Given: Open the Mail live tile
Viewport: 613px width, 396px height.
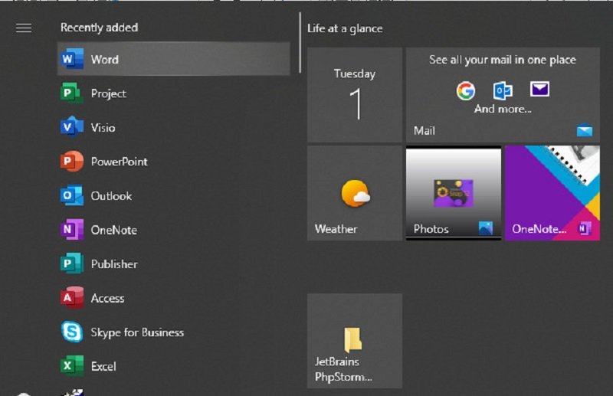Looking at the screenshot, I should [502, 95].
